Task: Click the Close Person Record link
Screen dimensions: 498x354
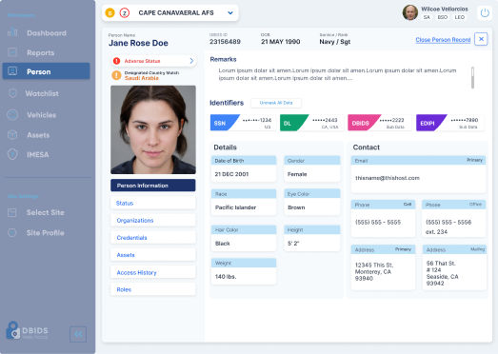Action: 443,40
